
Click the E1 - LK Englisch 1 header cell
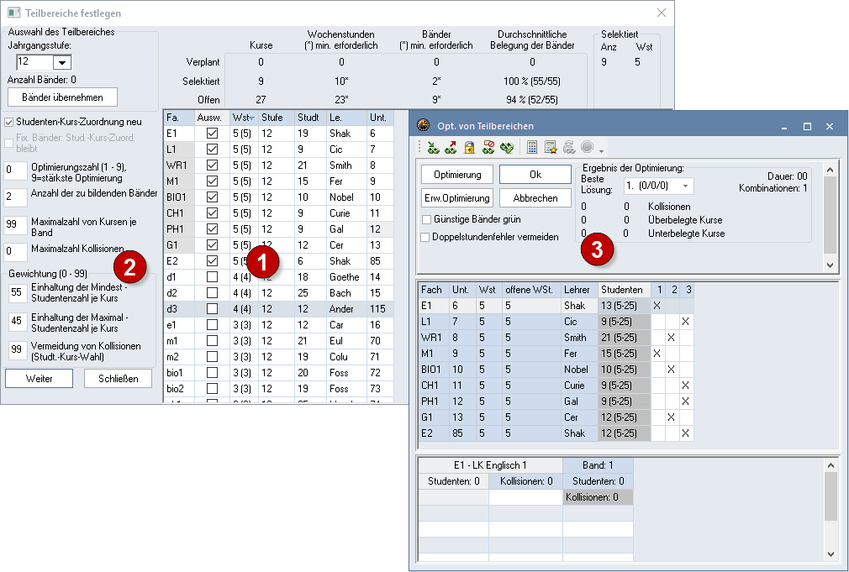[x=490, y=465]
